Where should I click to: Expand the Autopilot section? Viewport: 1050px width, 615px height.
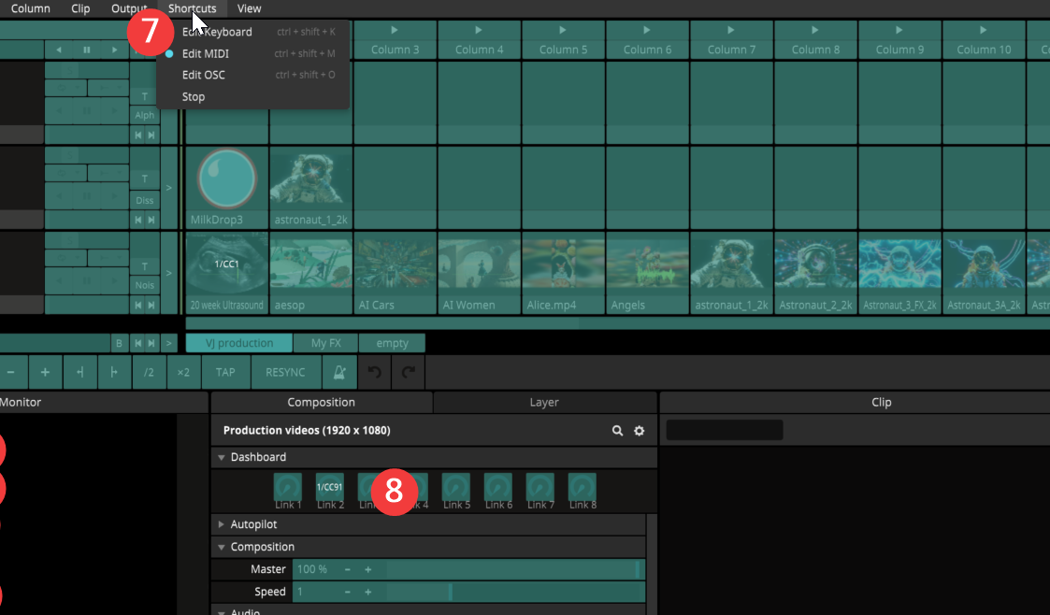point(223,524)
